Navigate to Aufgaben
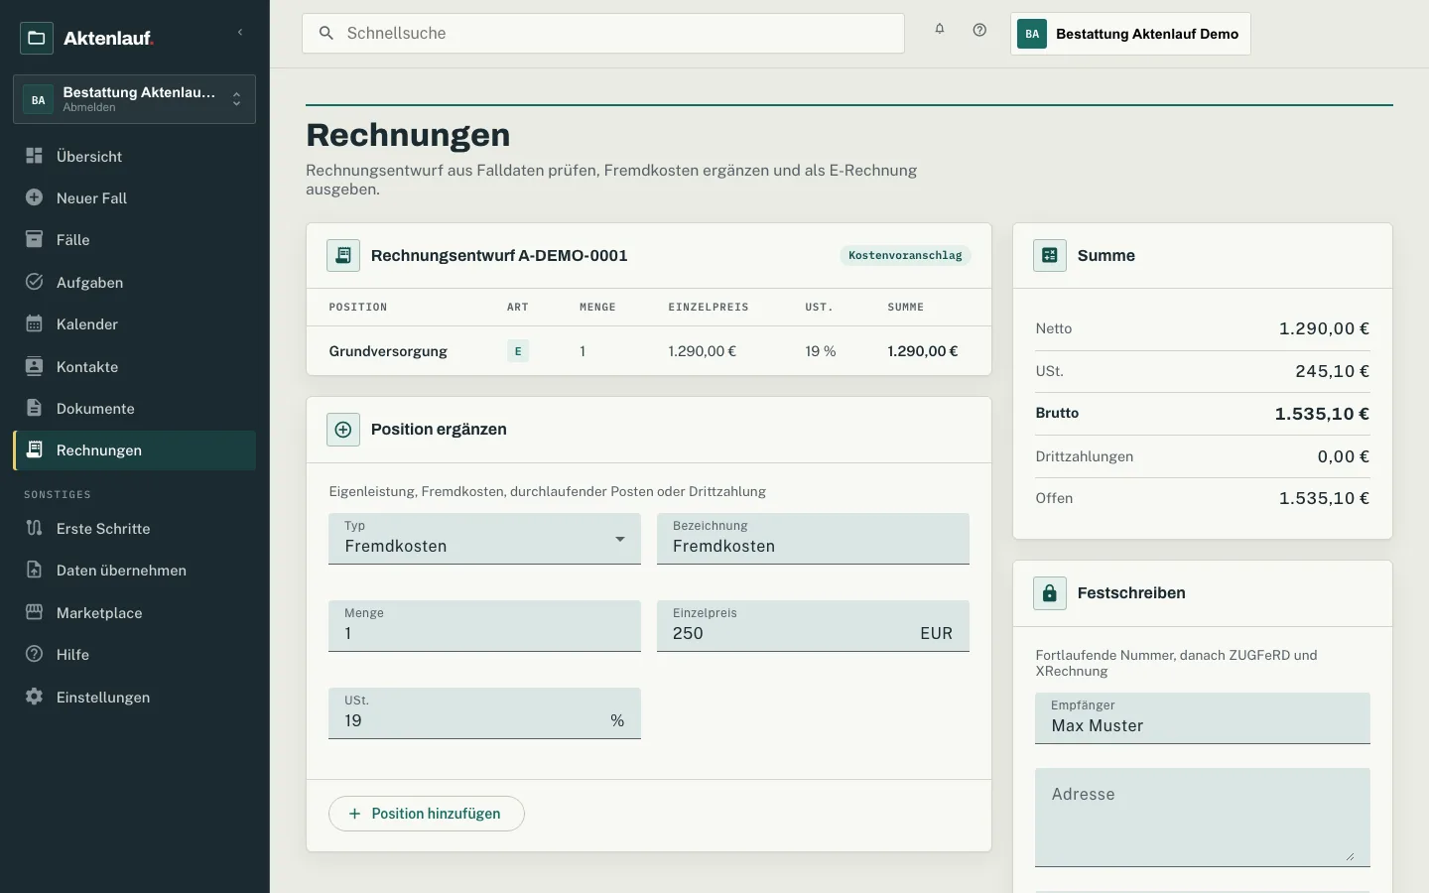Screen dimensions: 1429x893 pos(134,282)
